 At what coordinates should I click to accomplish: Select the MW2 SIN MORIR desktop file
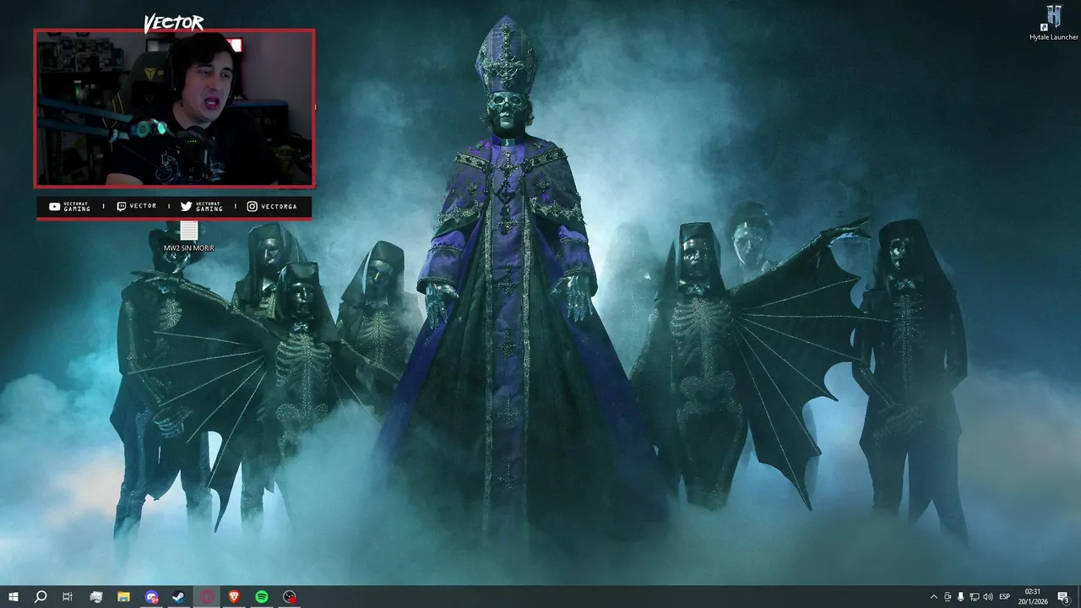(189, 236)
